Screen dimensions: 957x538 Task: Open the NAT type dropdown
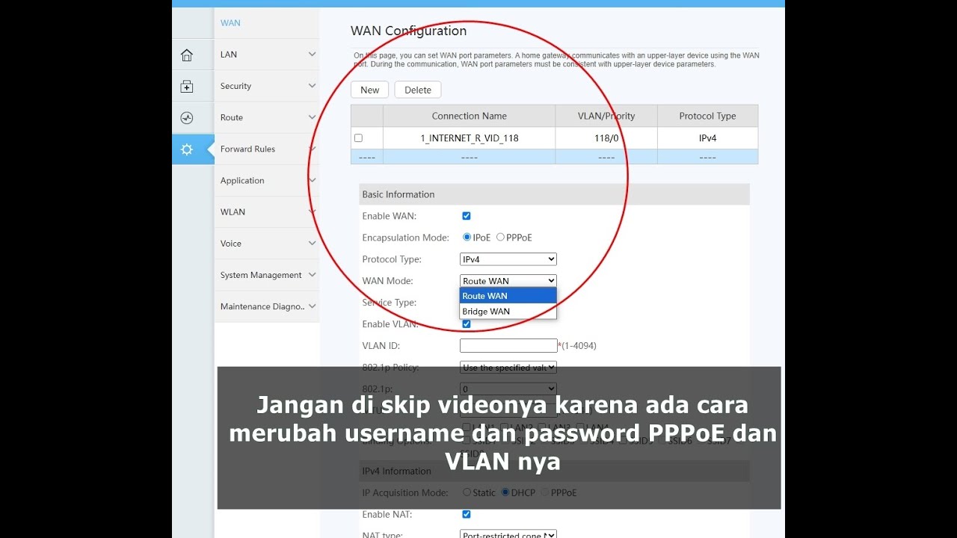pos(508,535)
